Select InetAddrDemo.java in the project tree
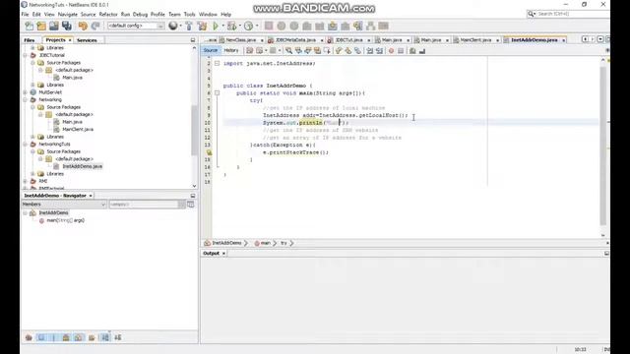The width and height of the screenshot is (630, 354). [x=83, y=166]
